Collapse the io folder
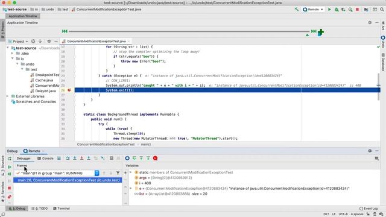 point(12,58)
